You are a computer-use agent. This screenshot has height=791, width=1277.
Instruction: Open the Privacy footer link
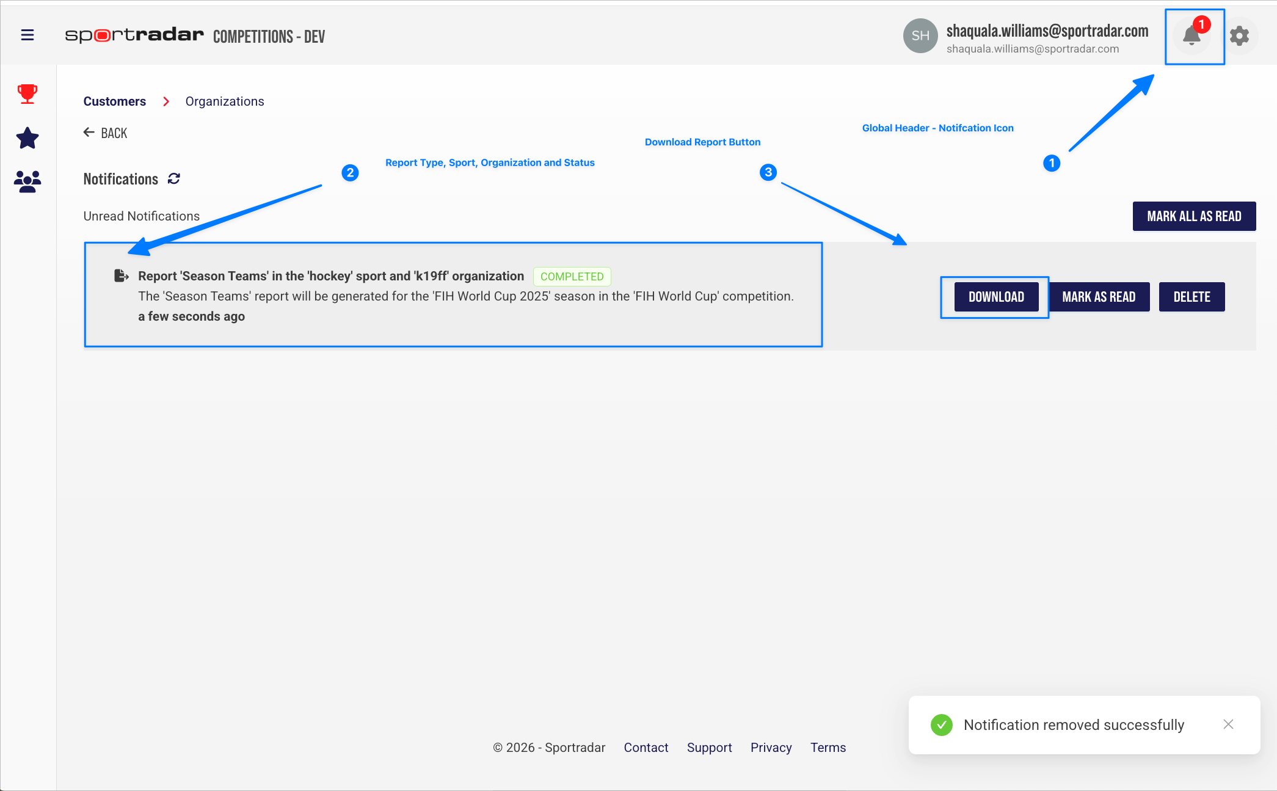point(771,748)
